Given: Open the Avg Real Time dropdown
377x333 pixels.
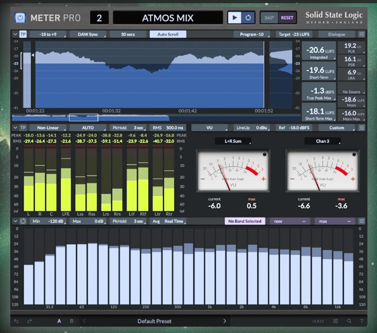Looking at the screenshot, I should pos(168,221).
